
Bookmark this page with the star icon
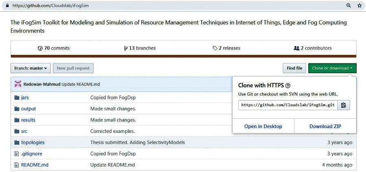(x=359, y=6)
